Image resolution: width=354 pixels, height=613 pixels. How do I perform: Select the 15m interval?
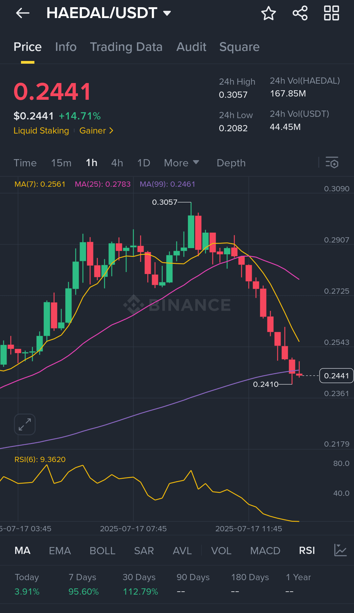[61, 163]
